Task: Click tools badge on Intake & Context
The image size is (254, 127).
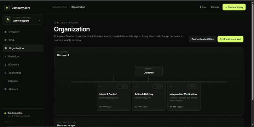Action: (122, 86)
